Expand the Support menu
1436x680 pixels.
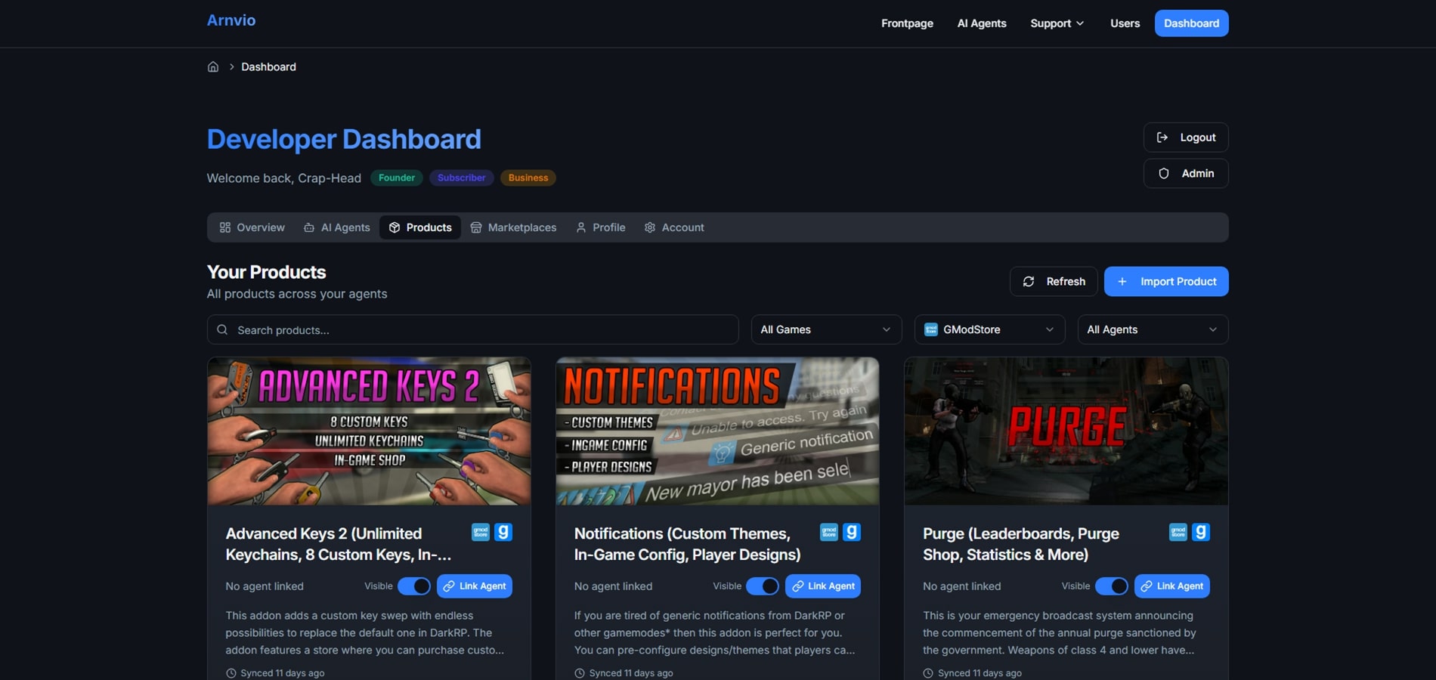[x=1057, y=23]
